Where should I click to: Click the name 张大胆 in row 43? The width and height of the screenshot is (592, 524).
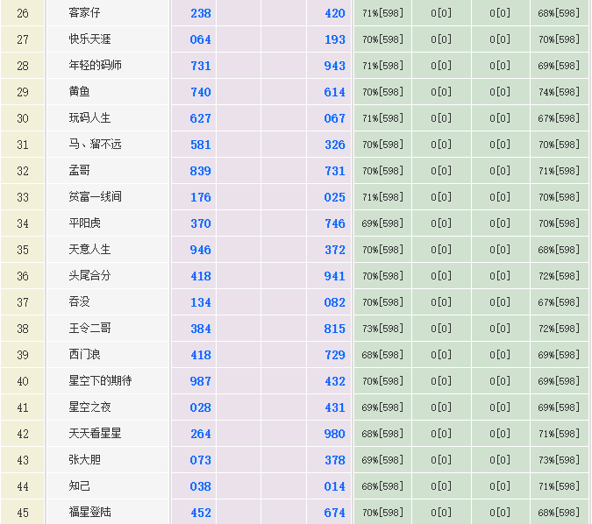coord(84,460)
